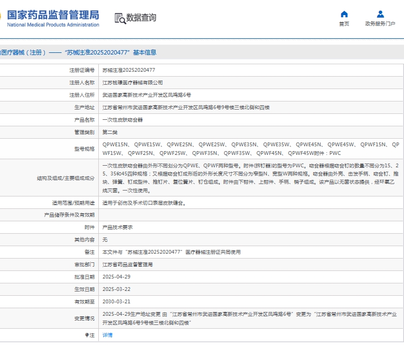Click management category value 第二类

110,132
